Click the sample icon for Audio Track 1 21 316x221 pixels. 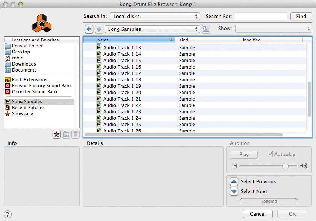click(99, 99)
